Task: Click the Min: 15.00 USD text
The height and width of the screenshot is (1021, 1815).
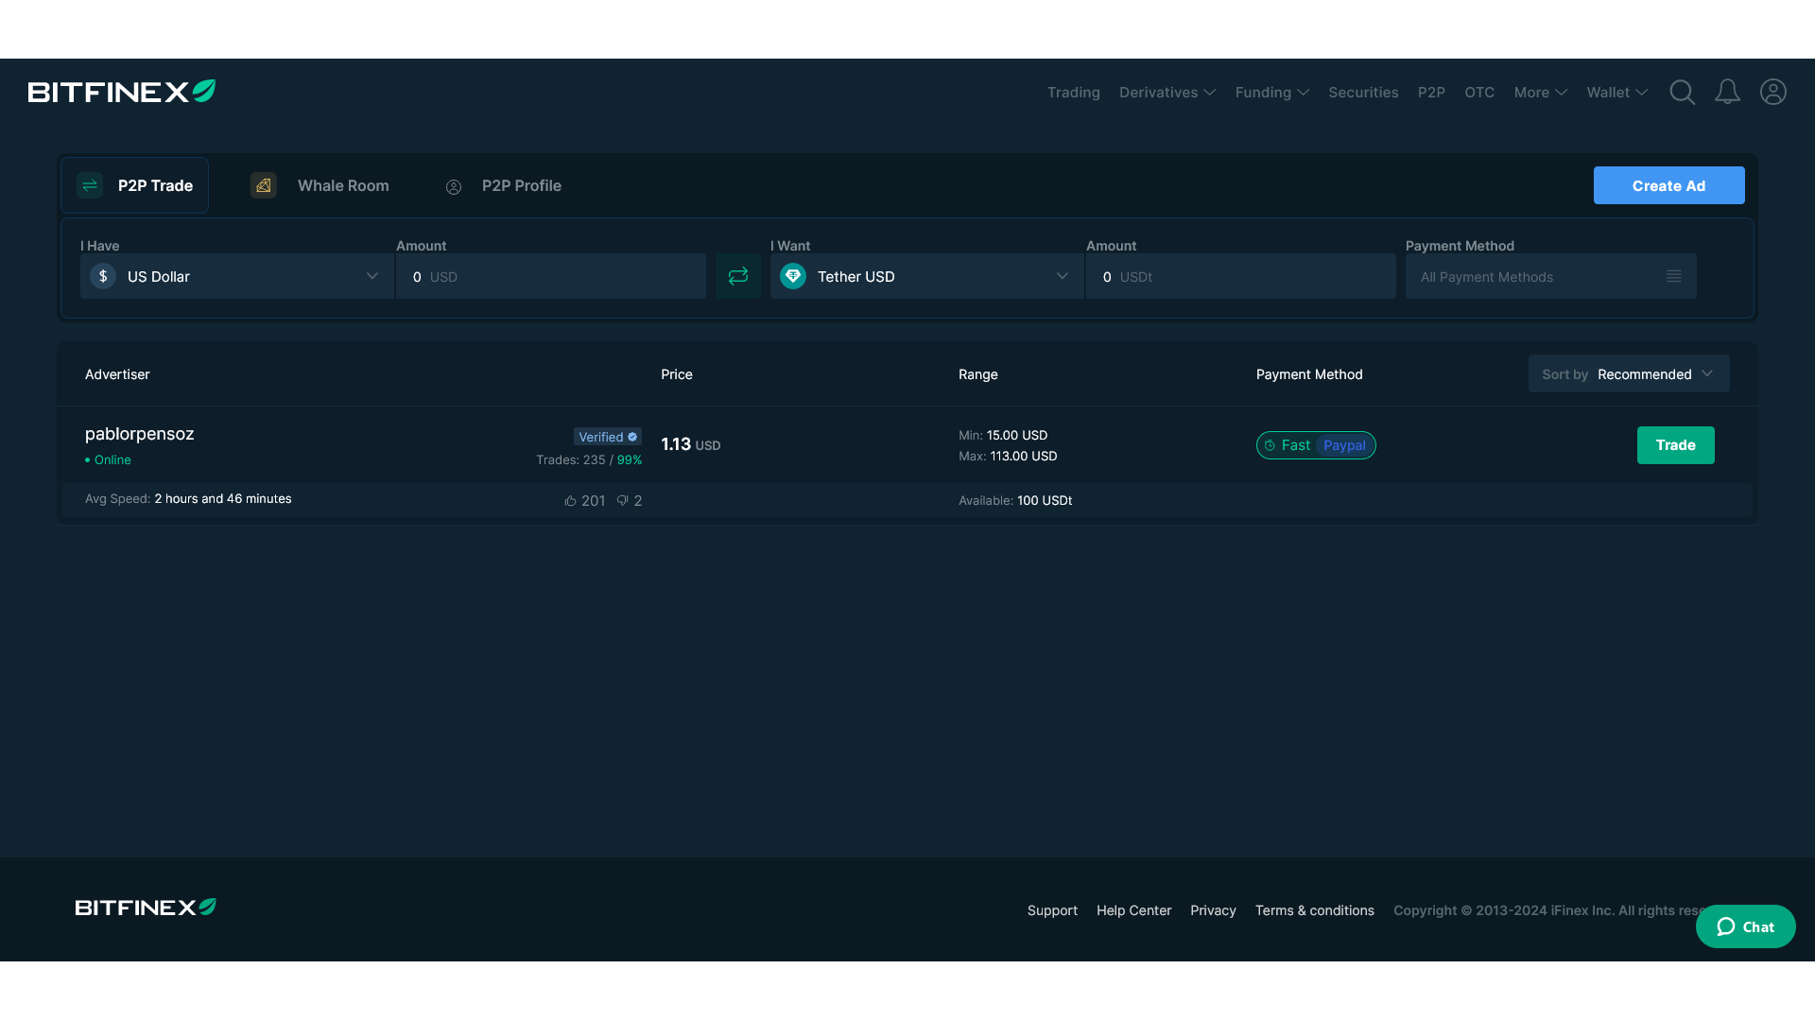Action: click(1003, 435)
